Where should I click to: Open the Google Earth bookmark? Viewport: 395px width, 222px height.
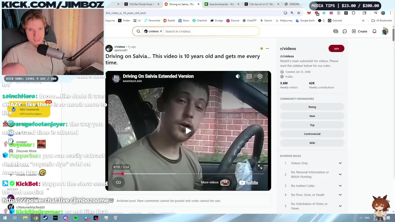(305, 21)
